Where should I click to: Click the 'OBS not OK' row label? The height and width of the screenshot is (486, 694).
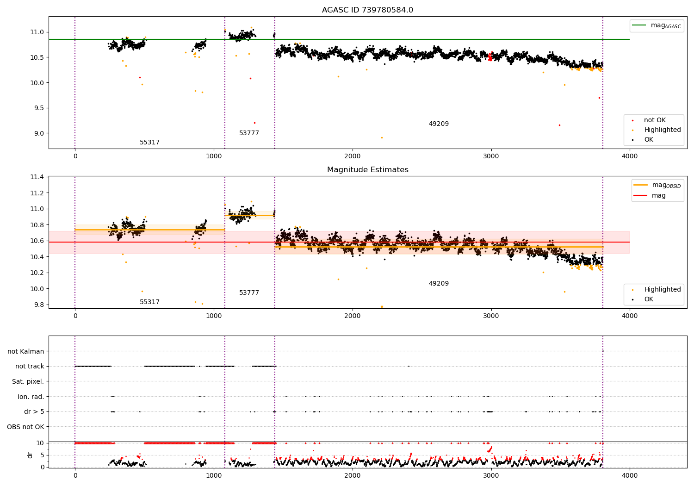(25, 427)
